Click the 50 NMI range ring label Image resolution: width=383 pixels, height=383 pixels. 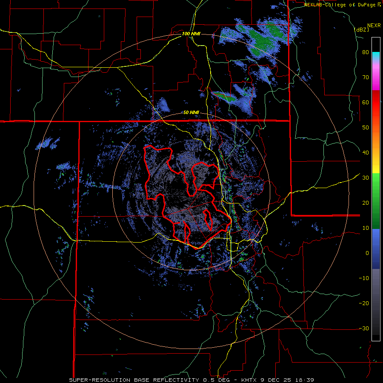191,113
